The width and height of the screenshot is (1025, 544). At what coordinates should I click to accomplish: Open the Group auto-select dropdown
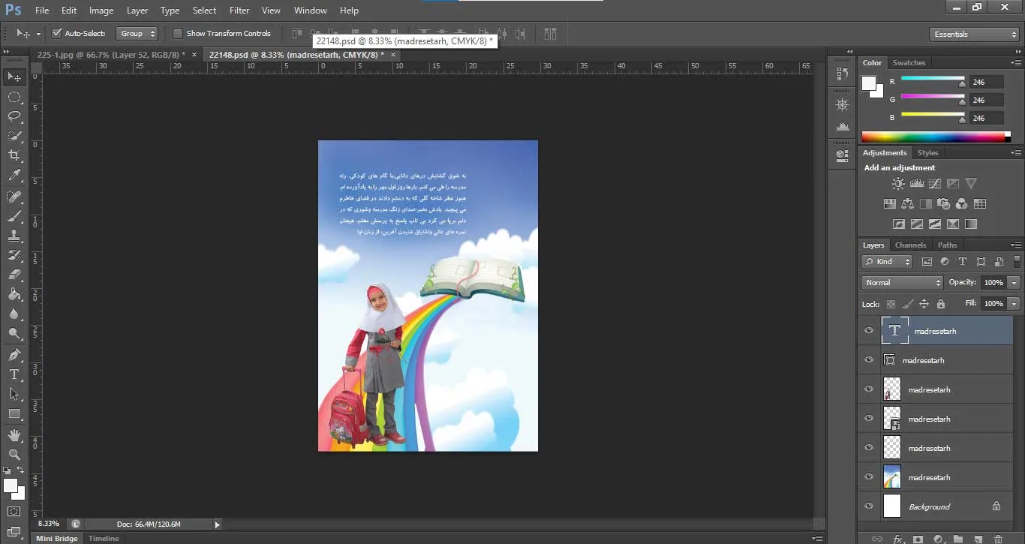tap(138, 34)
